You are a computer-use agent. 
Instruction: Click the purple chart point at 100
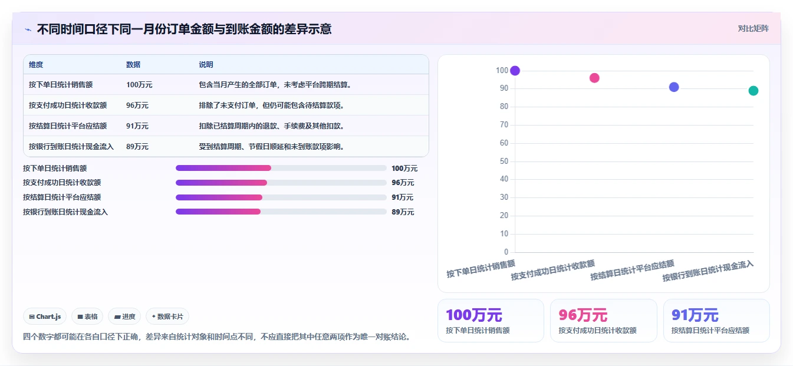(x=515, y=71)
